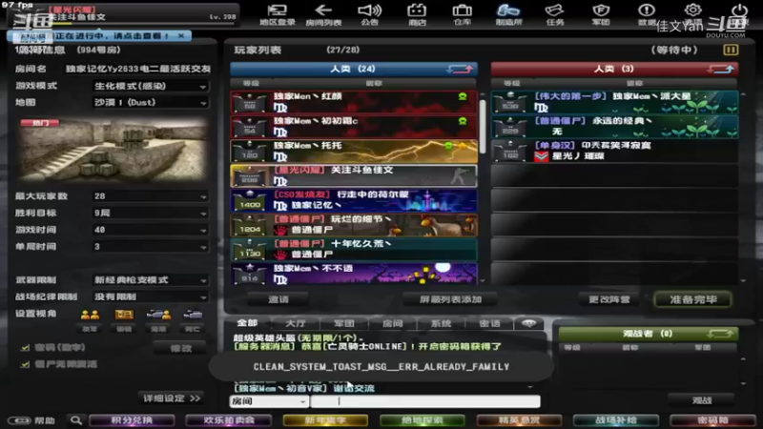763x429 pixels.
Task: Click the 积分兑换 bottom button
Action: [x=132, y=420]
